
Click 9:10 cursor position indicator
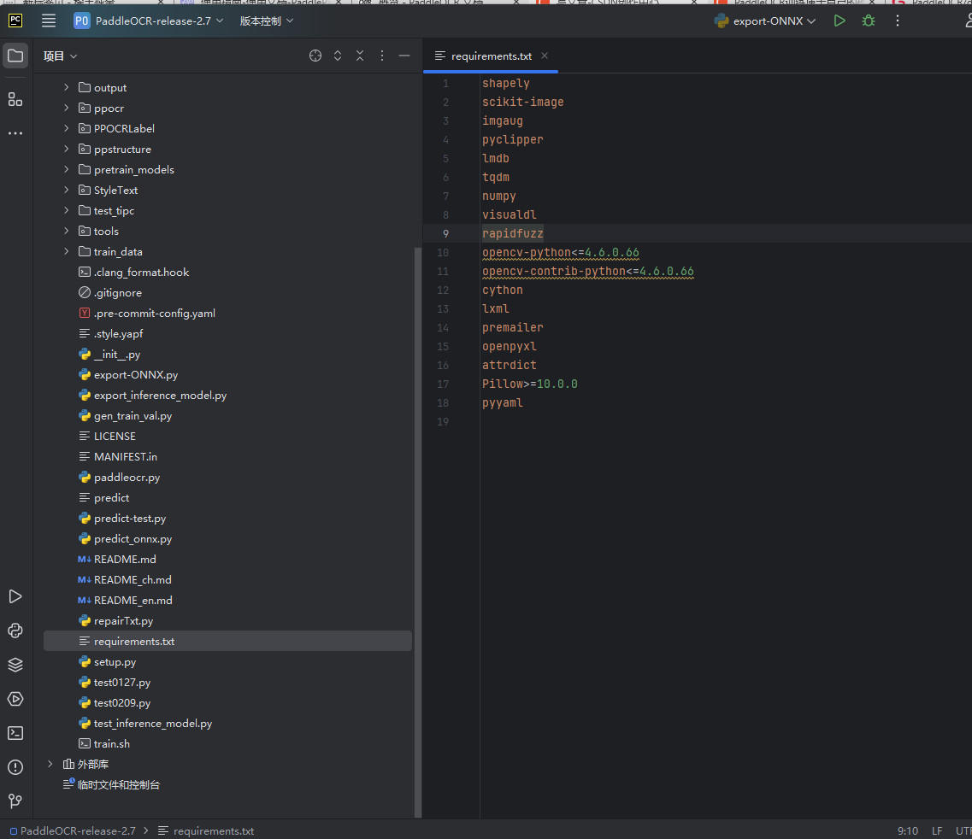coord(908,831)
